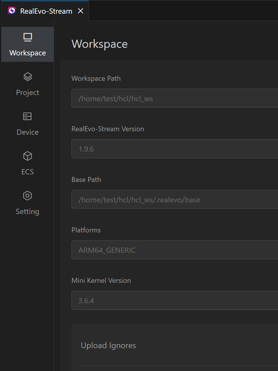
Task: Close the RealEvo-Stream tab
Action: point(80,11)
